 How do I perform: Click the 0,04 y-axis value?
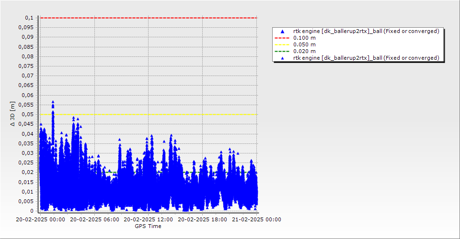[28, 134]
